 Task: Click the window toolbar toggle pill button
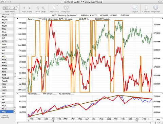160,2
